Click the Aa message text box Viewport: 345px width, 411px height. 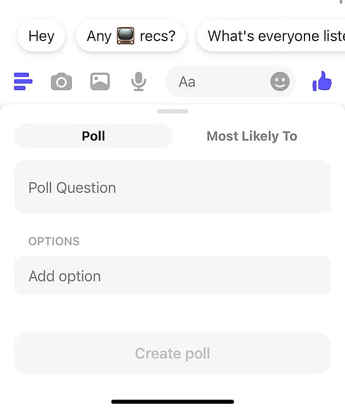(x=221, y=81)
